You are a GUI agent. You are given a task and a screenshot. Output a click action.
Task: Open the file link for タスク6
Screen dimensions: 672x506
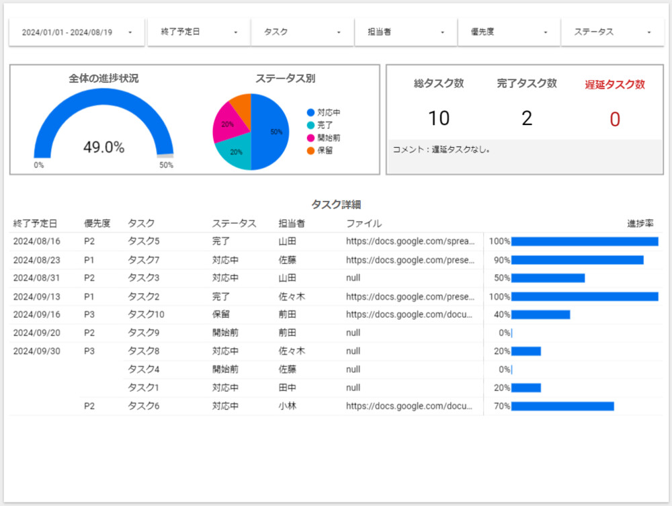[x=410, y=406]
